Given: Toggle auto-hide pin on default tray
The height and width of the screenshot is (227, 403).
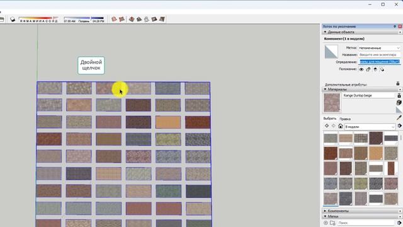Looking at the screenshot, I should (x=395, y=26).
